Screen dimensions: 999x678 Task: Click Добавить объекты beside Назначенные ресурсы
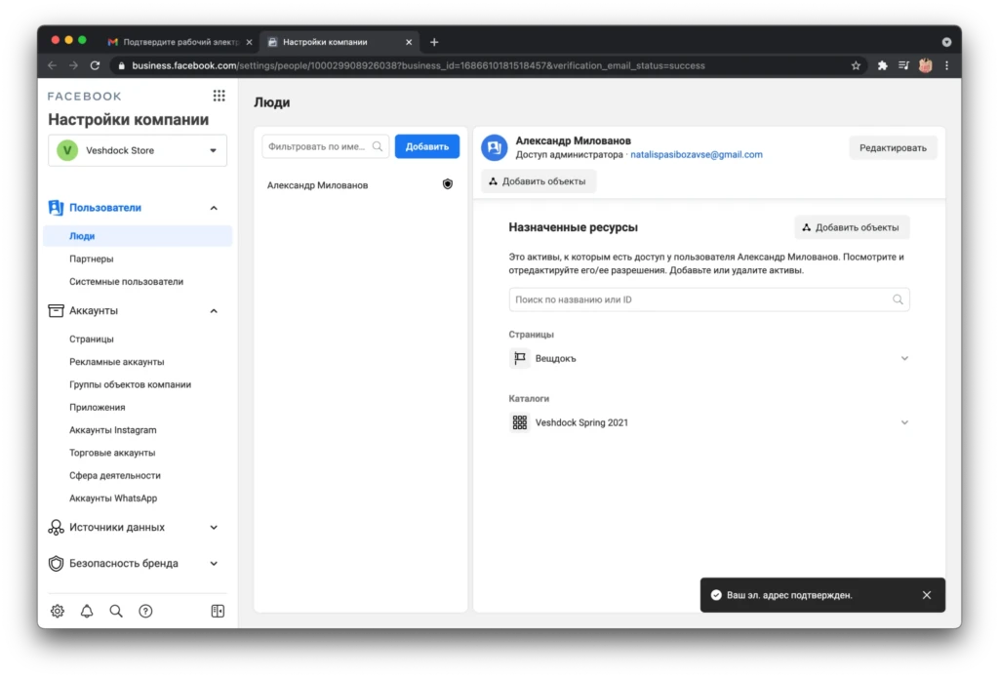(x=851, y=227)
